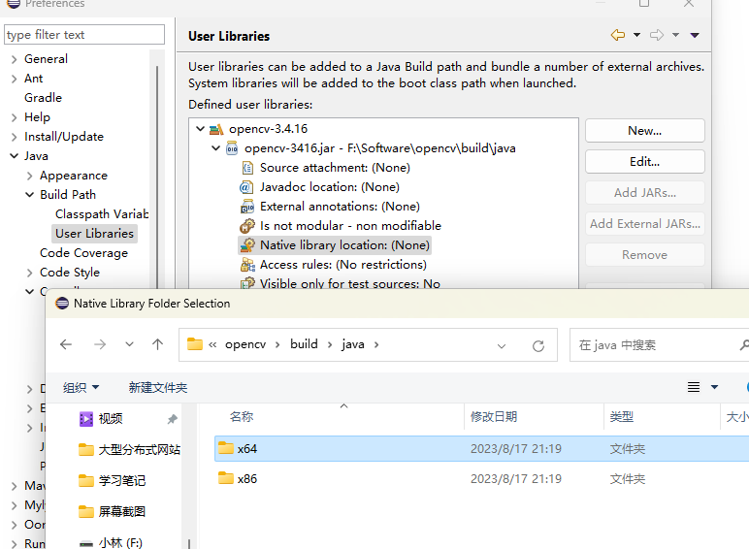Open recent locations dropdown chevron
Viewport: 749px width, 549px height.
129,344
